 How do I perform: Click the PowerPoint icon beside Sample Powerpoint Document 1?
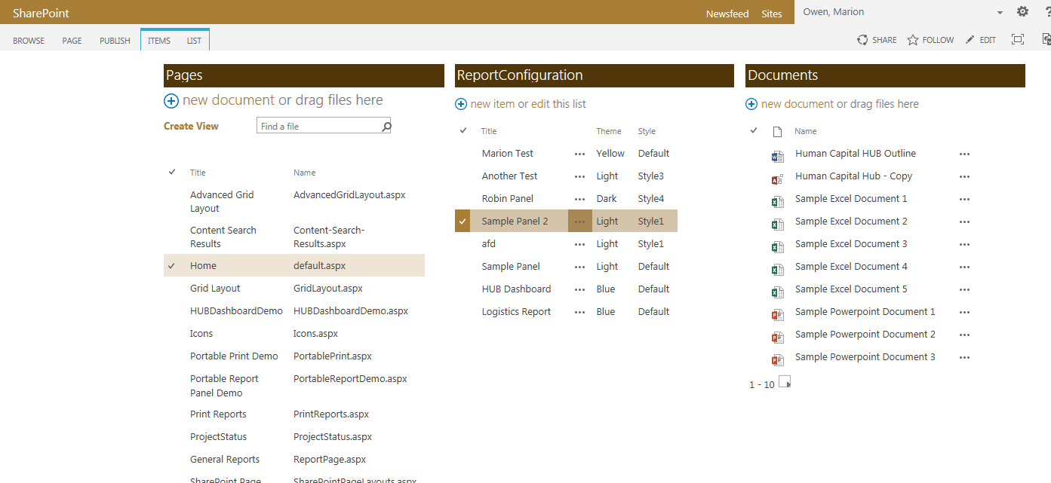778,314
